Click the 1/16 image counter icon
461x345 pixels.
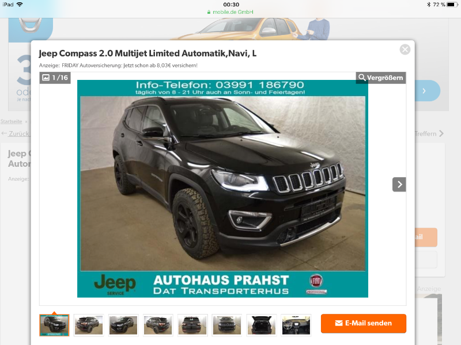pyautogui.click(x=55, y=78)
